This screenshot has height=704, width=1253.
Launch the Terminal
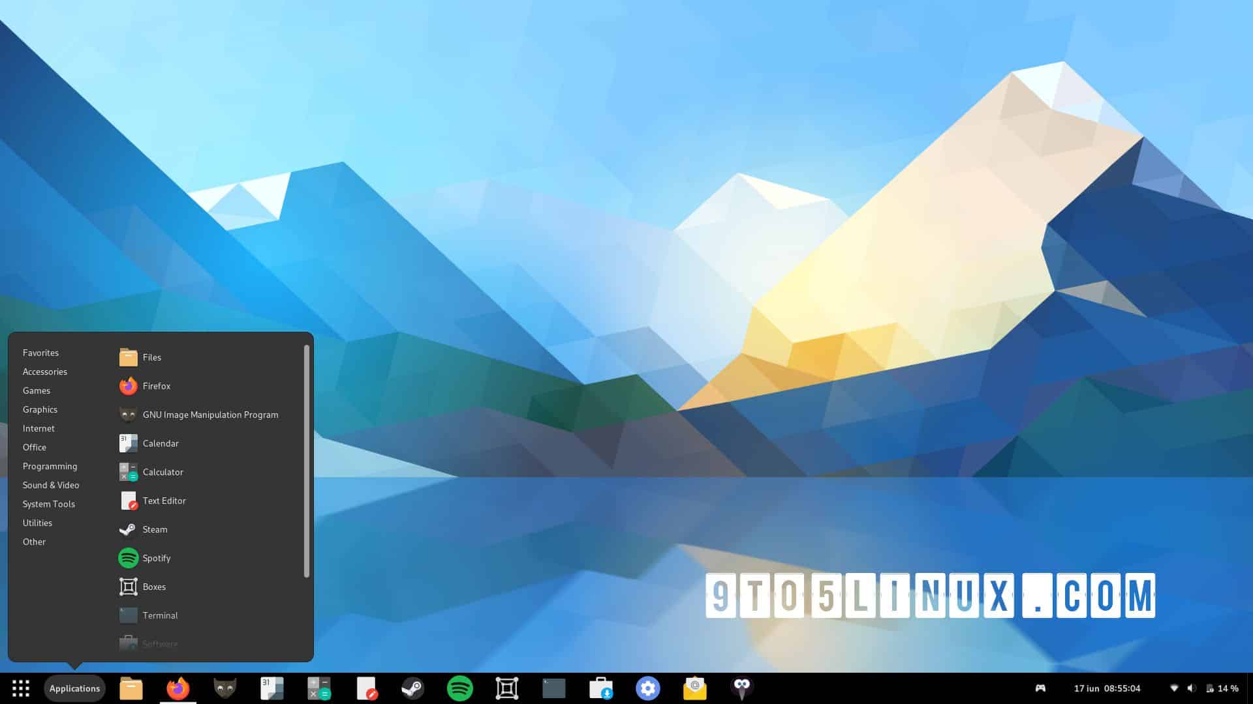(x=159, y=615)
